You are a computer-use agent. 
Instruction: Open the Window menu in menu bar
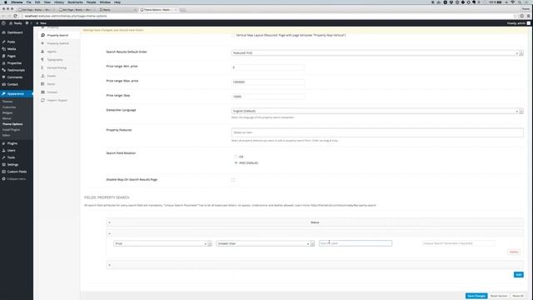point(105,2)
